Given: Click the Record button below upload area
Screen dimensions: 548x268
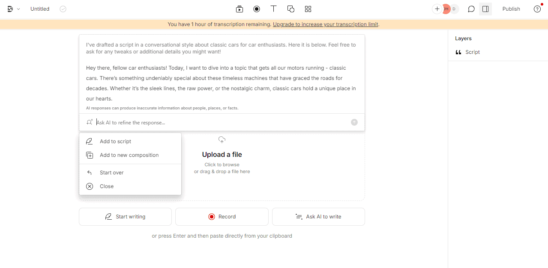Looking at the screenshot, I should 222,217.
